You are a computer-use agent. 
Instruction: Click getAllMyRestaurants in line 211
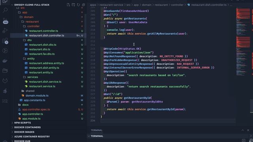[x=162, y=34]
